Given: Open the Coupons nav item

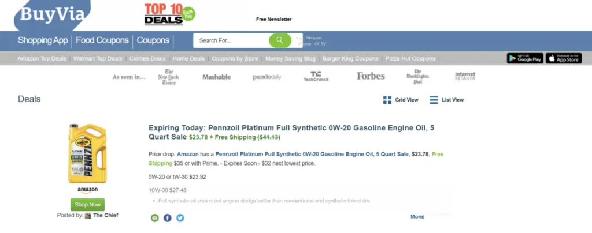Looking at the screenshot, I should (x=153, y=40).
